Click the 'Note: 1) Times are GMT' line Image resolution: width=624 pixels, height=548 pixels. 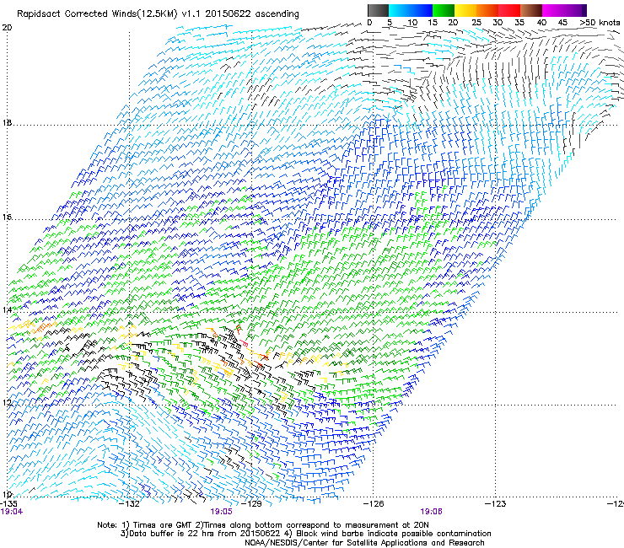tap(263, 525)
